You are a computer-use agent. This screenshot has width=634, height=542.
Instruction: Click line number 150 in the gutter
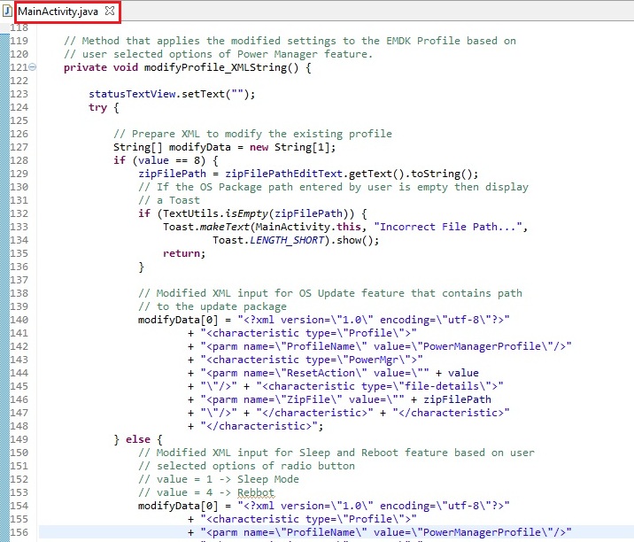pyautogui.click(x=19, y=453)
